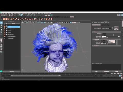Click the value slider handle in first section
123x92 pixels.
click(114, 35)
